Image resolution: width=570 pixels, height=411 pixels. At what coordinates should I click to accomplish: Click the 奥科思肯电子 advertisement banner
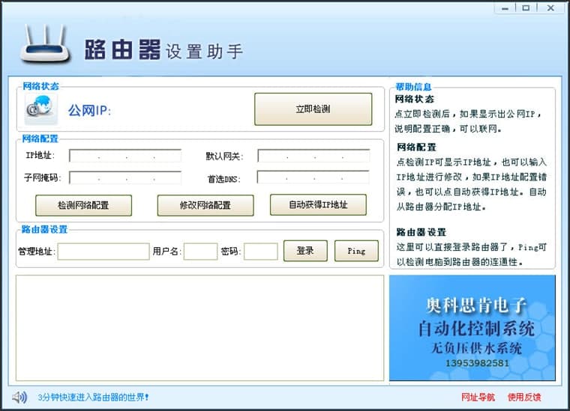[472, 328]
